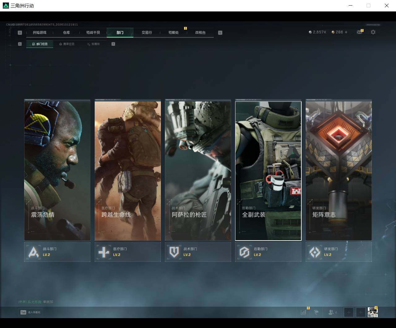Open the 交易行 tab
Image resolution: width=396 pixels, height=328 pixels.
pyautogui.click(x=147, y=32)
